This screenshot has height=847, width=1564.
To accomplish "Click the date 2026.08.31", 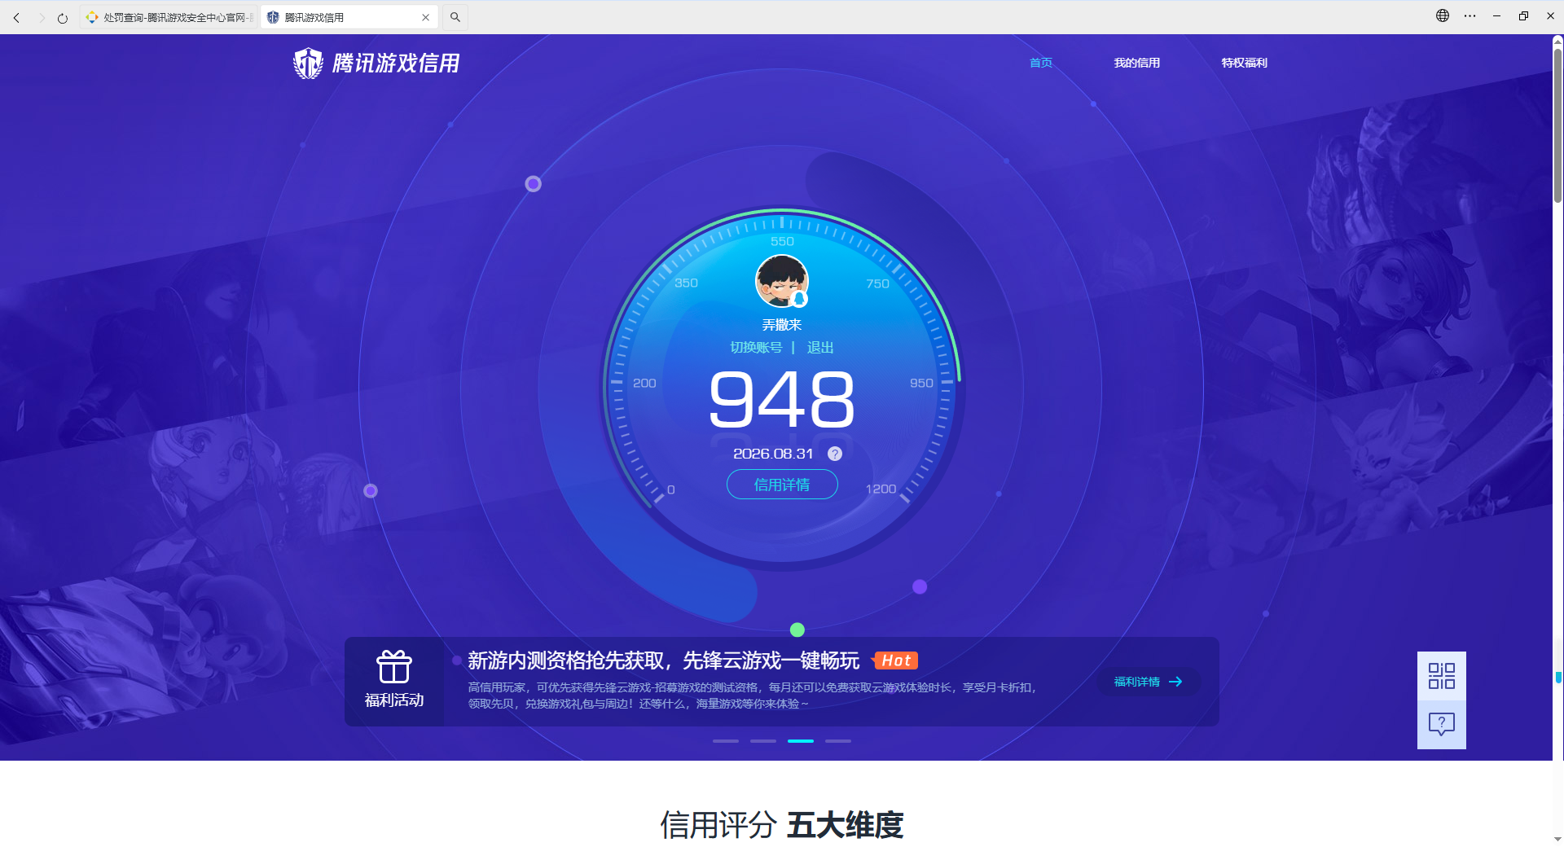I will tap(773, 454).
